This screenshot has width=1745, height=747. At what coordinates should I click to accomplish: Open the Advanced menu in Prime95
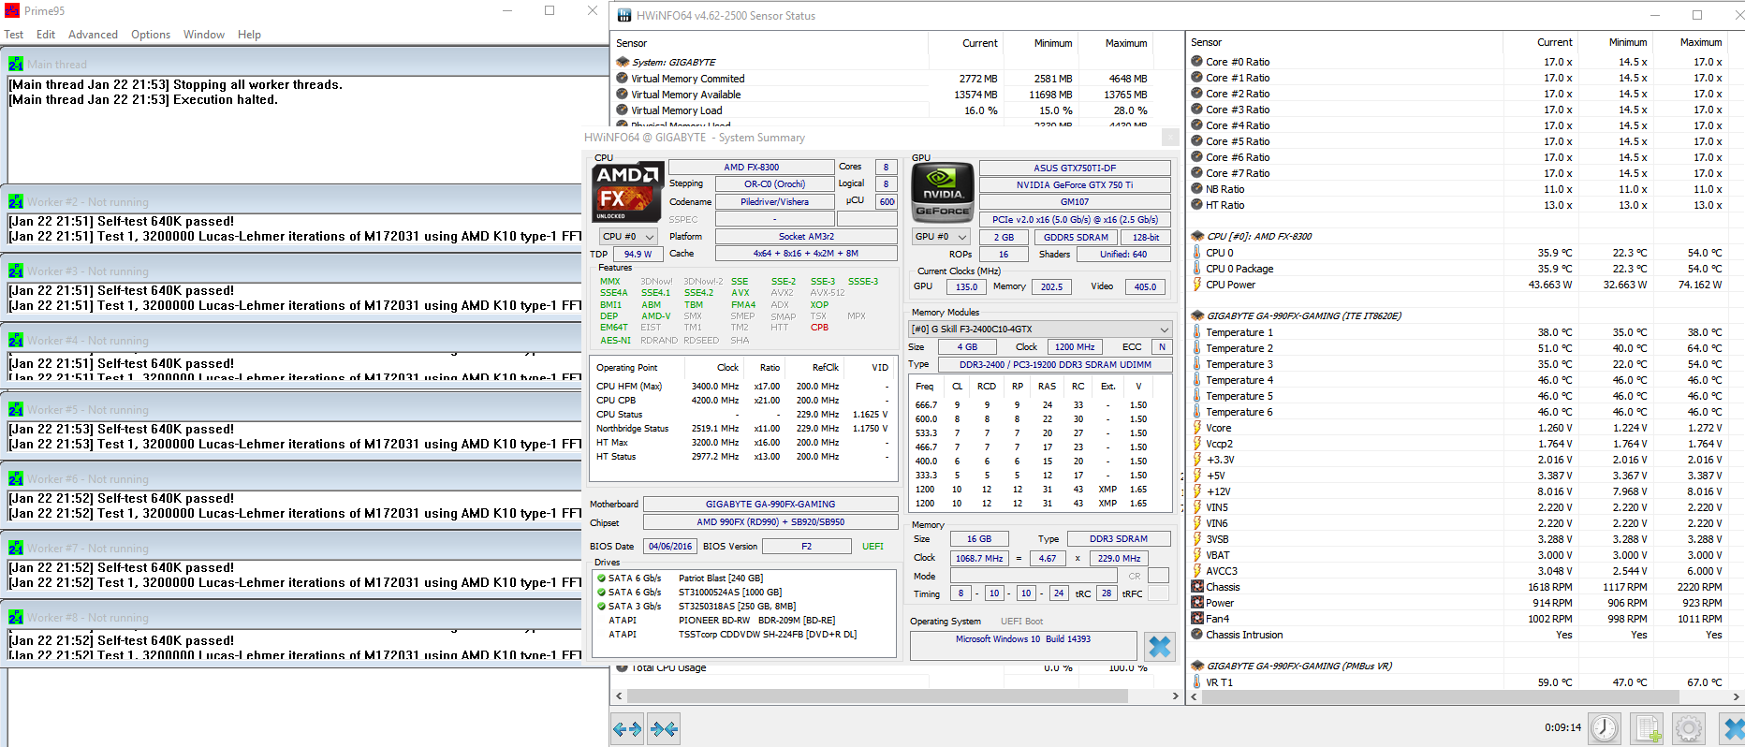click(x=93, y=35)
